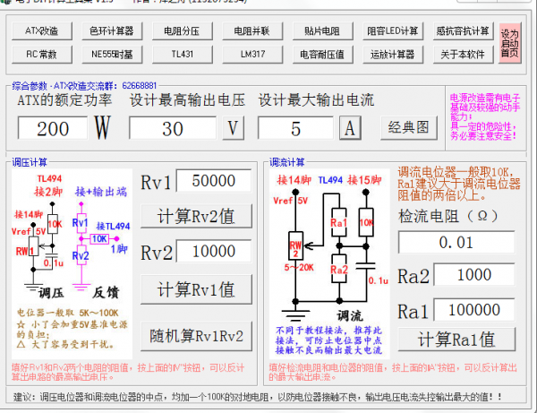Click the 经典图 button
Screen dimensions: 537x413
409,128
